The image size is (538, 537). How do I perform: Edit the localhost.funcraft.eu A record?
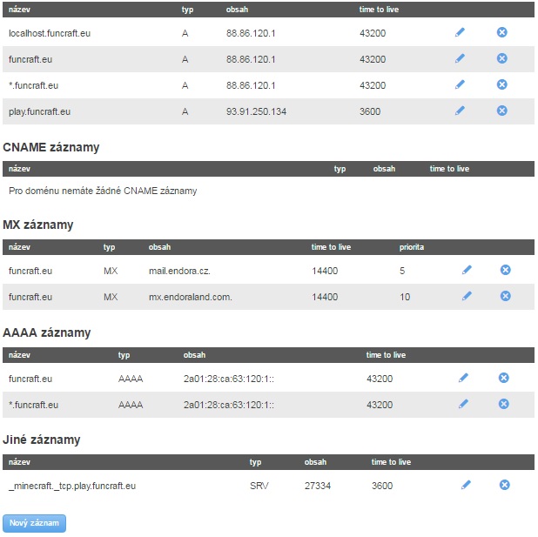460,32
